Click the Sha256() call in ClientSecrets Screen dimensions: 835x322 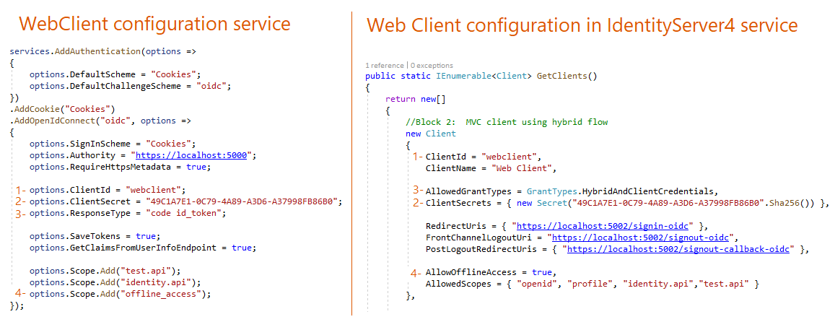(x=796, y=203)
